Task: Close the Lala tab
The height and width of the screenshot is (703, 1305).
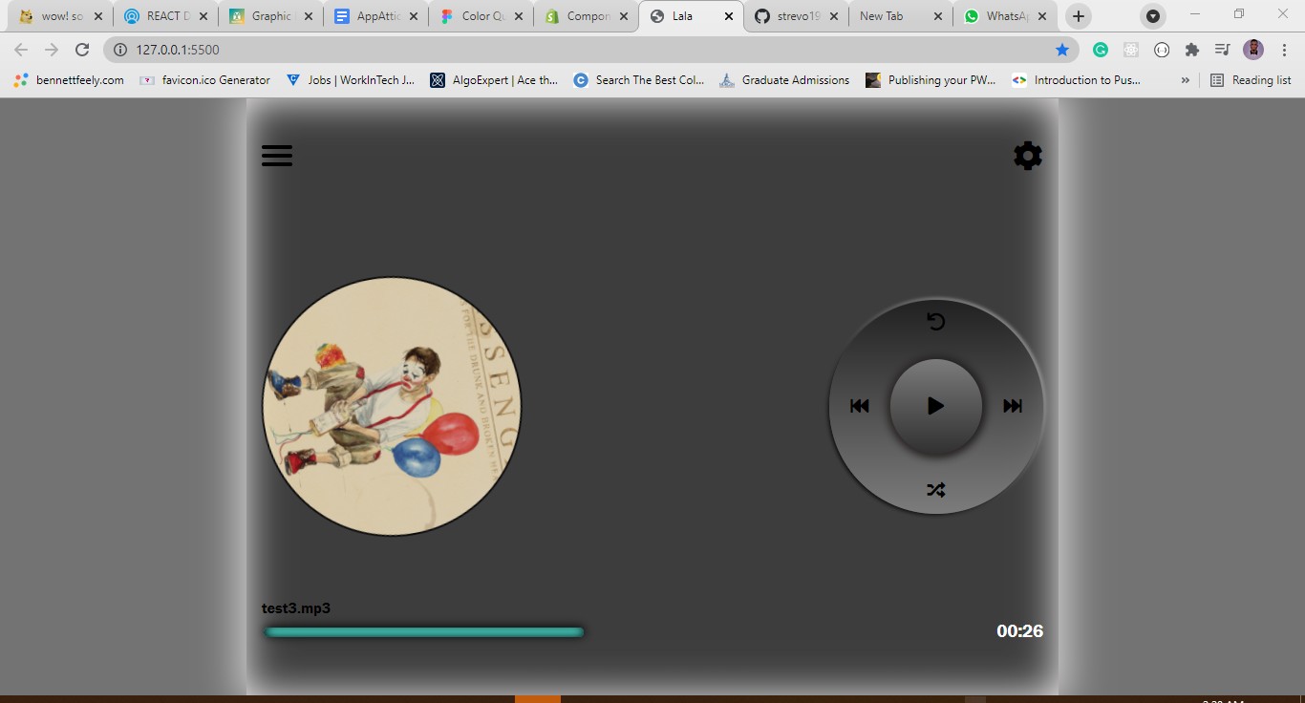Action: tap(728, 16)
